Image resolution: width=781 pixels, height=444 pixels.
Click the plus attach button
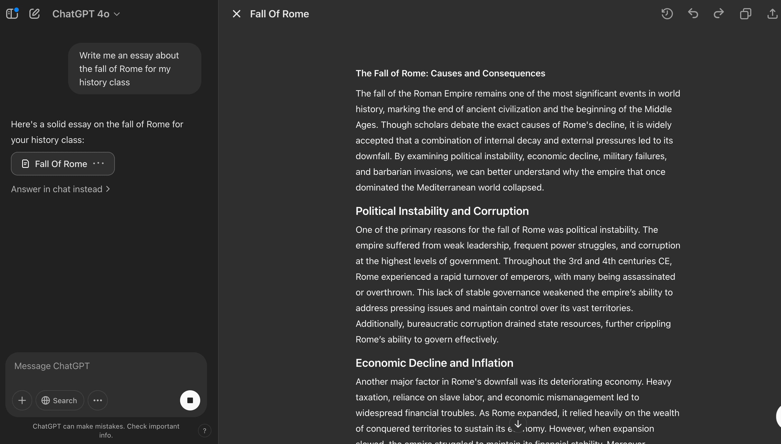pos(22,400)
